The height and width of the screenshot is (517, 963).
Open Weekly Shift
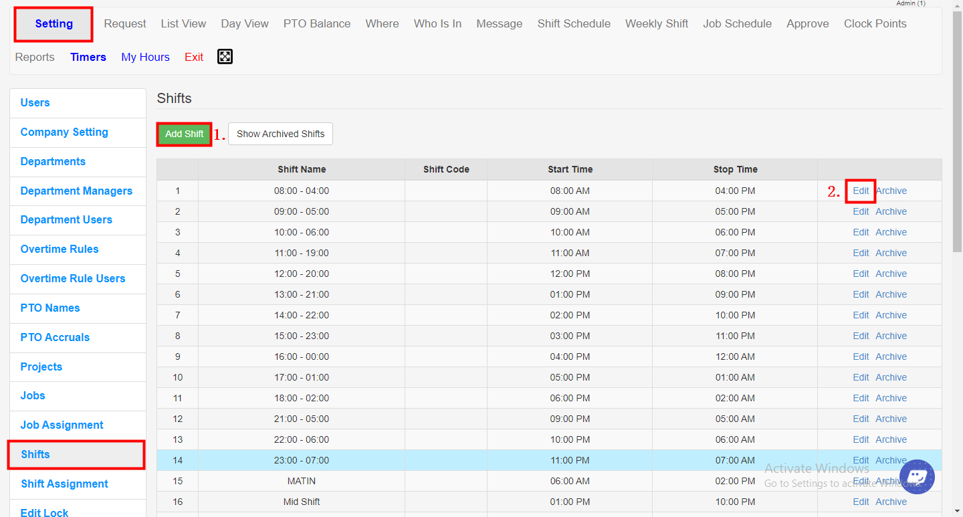pos(657,24)
